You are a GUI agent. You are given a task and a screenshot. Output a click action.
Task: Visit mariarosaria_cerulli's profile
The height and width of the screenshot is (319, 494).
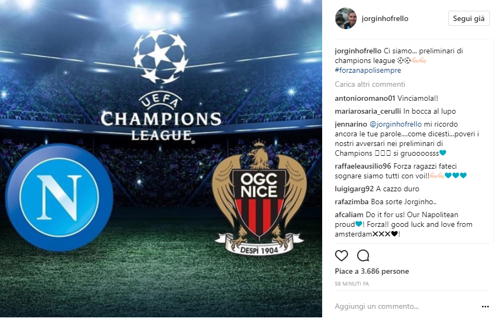367,111
